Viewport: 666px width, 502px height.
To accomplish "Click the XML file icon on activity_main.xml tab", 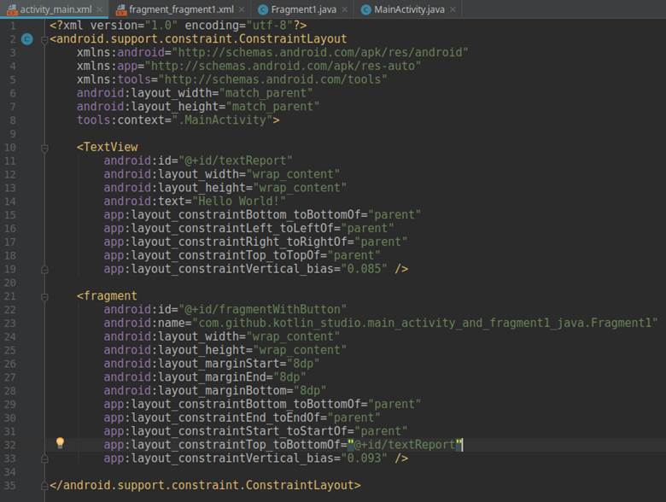I will 12,9.
